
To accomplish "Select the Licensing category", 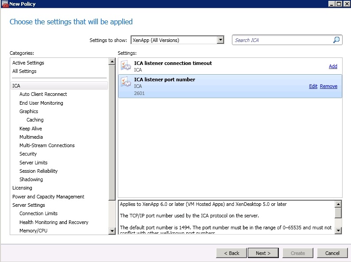I will [x=22, y=188].
